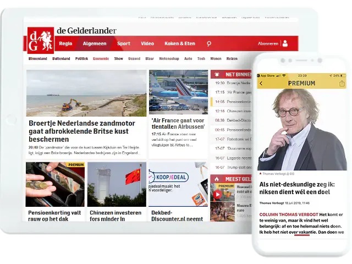Screen dimensions: 352x264
Task: Tap the back arrow on phone
Action: [261, 84]
